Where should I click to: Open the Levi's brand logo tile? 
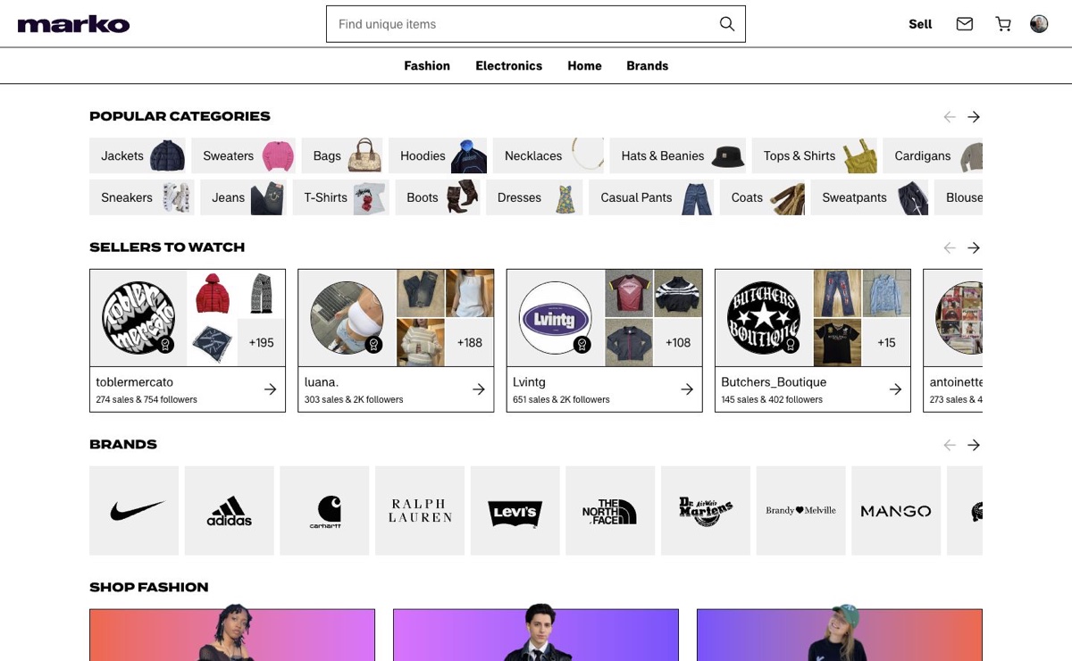pos(515,511)
